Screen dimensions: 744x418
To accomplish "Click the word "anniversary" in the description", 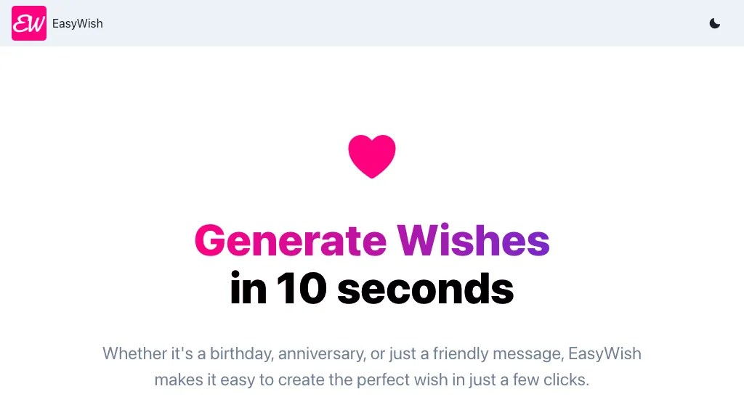I will [x=322, y=354].
